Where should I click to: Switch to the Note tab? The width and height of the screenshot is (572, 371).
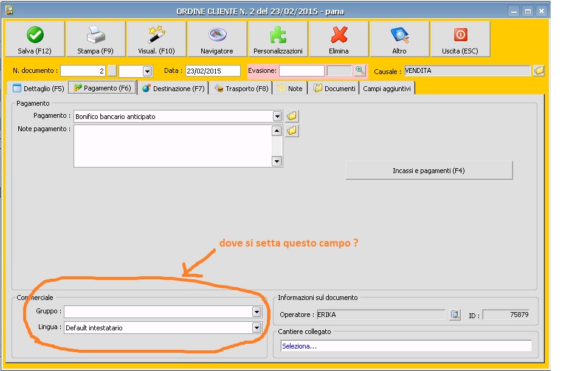pos(291,89)
